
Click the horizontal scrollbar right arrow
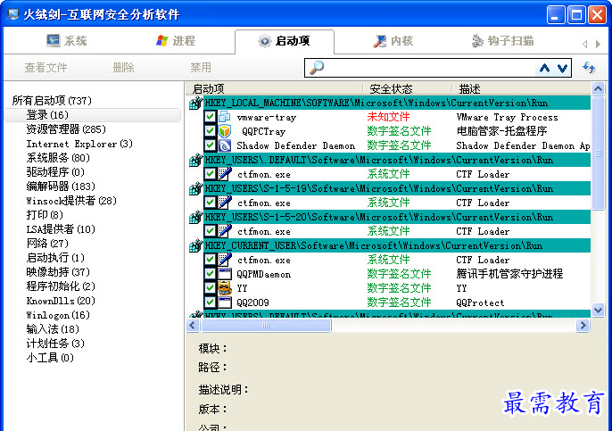[583, 325]
